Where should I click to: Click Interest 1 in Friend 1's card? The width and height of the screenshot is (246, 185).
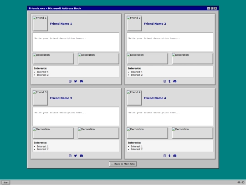point(43,72)
